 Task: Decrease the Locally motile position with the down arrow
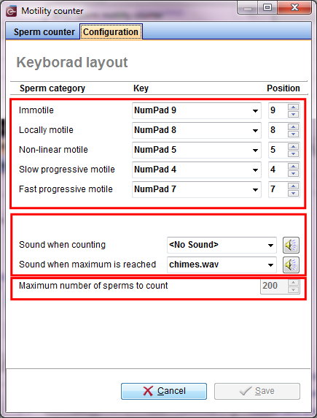click(x=294, y=134)
